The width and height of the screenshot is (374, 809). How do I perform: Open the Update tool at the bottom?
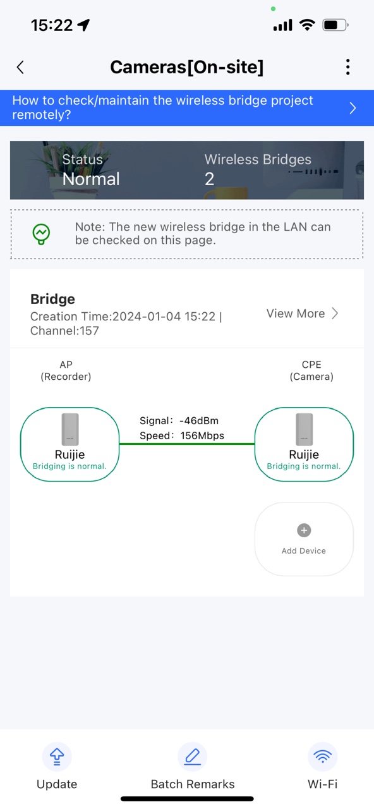click(x=56, y=765)
